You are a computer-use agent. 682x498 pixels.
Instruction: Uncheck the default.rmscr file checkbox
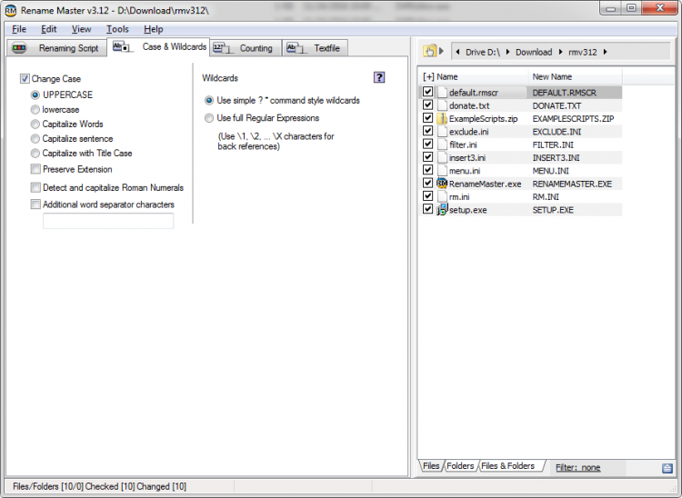[428, 92]
